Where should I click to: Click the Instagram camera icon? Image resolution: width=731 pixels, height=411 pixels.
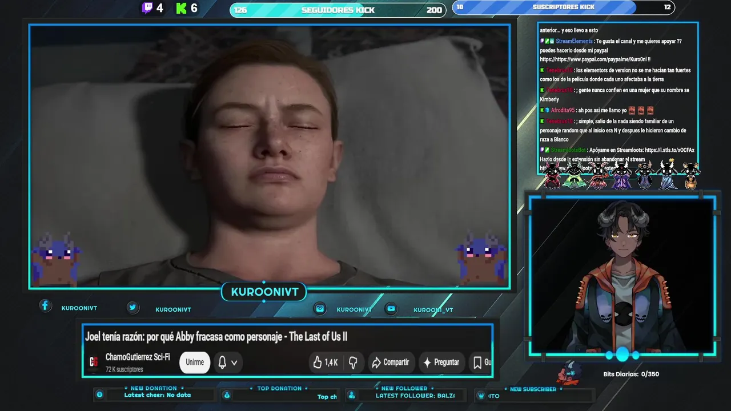coord(321,308)
